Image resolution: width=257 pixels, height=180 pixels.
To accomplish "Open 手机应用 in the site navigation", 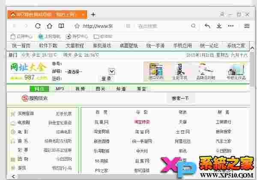I will 182,45.
